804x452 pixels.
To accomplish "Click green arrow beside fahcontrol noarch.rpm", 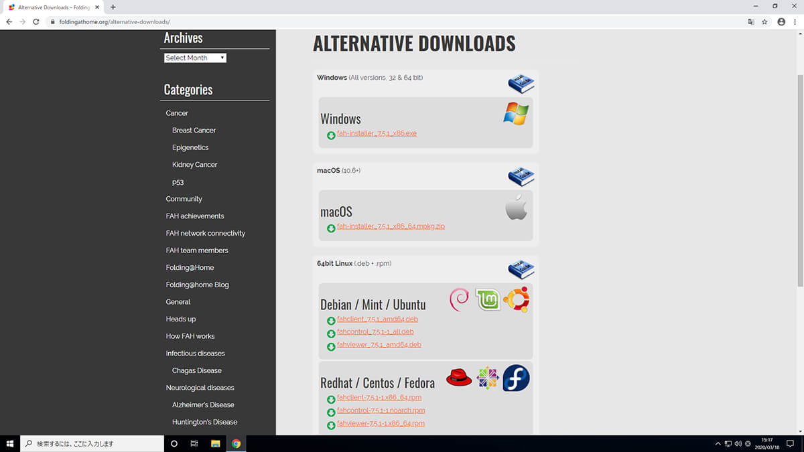I will [x=331, y=412].
